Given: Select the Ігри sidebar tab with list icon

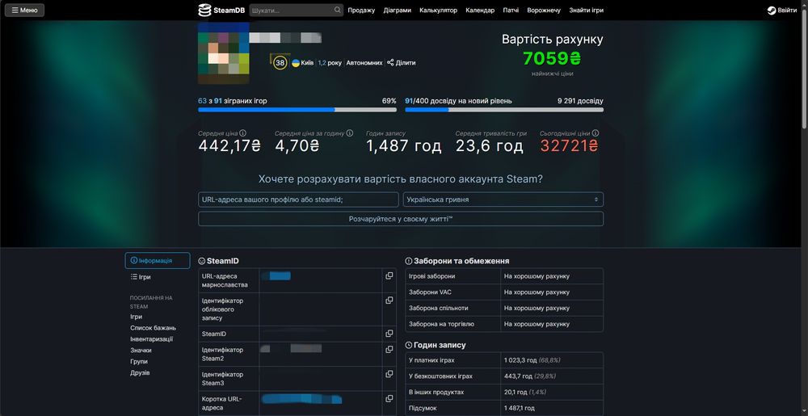Looking at the screenshot, I should point(141,277).
